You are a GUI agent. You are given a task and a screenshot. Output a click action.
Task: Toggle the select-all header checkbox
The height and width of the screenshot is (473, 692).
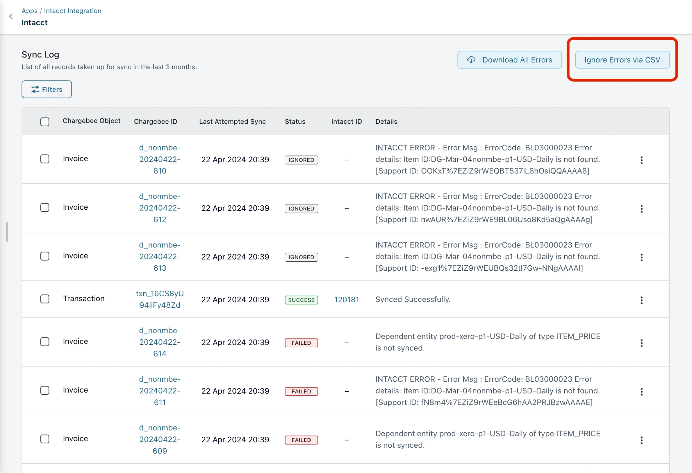[45, 122]
